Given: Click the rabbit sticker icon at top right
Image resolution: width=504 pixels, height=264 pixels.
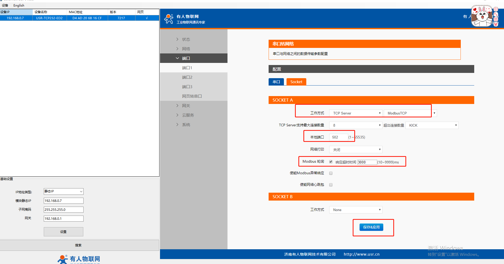Looking at the screenshot, I should click(x=482, y=16).
